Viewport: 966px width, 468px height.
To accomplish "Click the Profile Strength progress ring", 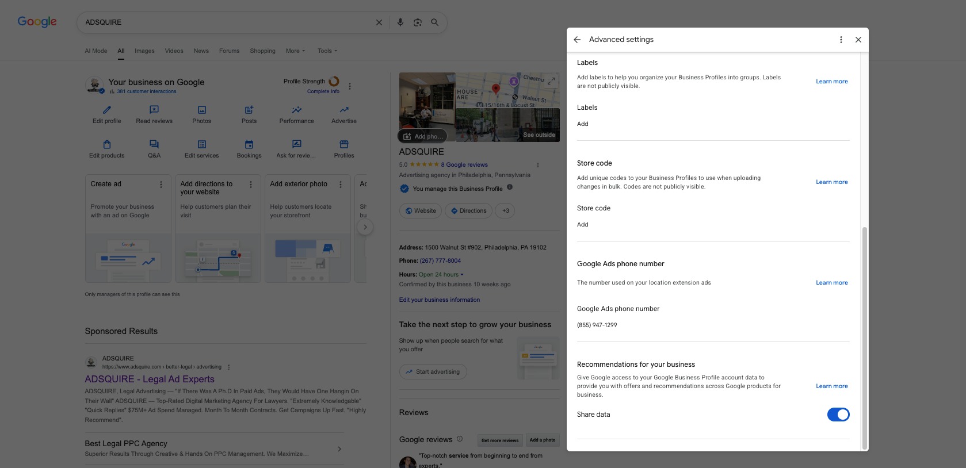I will (334, 82).
